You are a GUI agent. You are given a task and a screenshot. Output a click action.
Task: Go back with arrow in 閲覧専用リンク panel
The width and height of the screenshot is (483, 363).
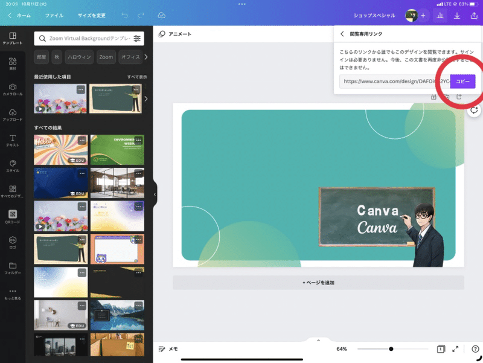342,34
